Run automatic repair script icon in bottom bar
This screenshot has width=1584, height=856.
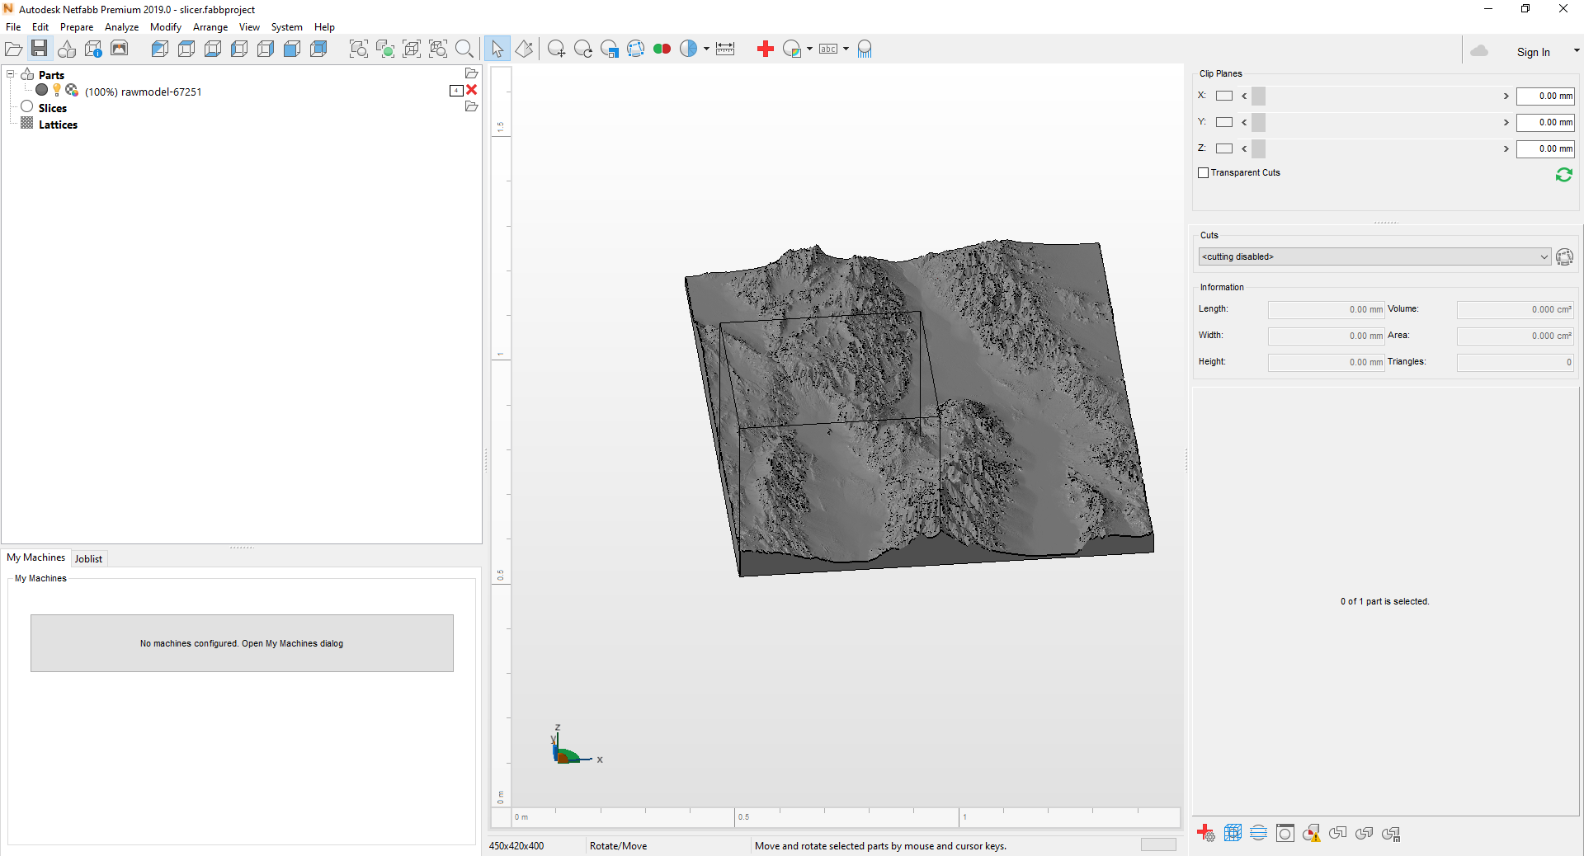(x=1205, y=834)
